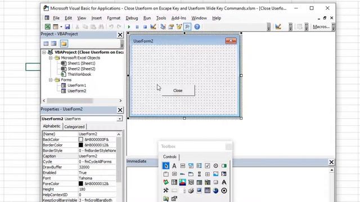Open the Object Browser toolbar icon
This screenshot has width=360, height=202.
pyautogui.click(x=179, y=27)
